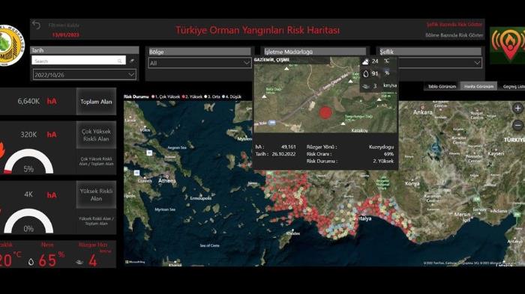Select Bölme Bazında Risk Göster option
The height and width of the screenshot is (294, 525).
454,35
